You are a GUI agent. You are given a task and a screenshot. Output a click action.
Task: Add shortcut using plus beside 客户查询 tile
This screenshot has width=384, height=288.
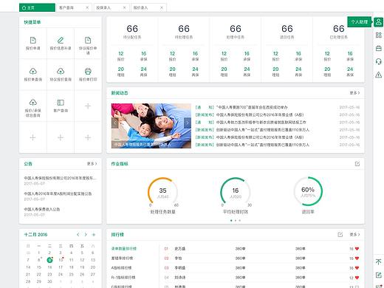pyautogui.click(x=88, y=106)
